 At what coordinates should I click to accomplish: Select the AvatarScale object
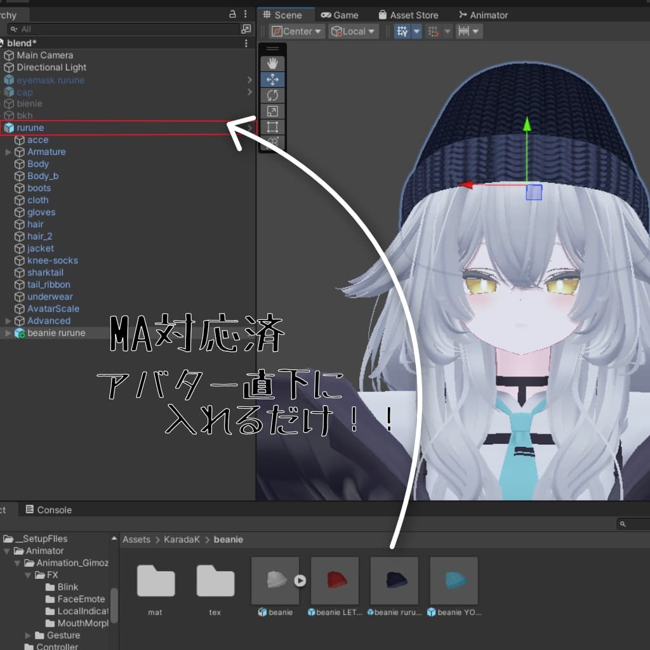[x=53, y=309]
